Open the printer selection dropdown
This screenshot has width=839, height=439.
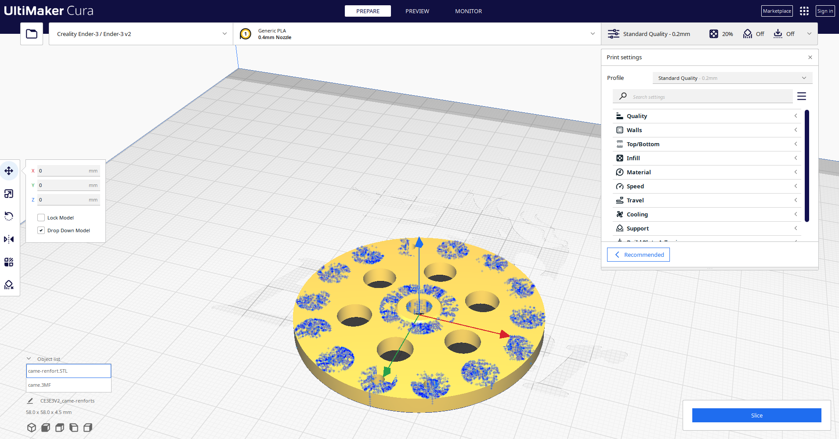(x=141, y=33)
